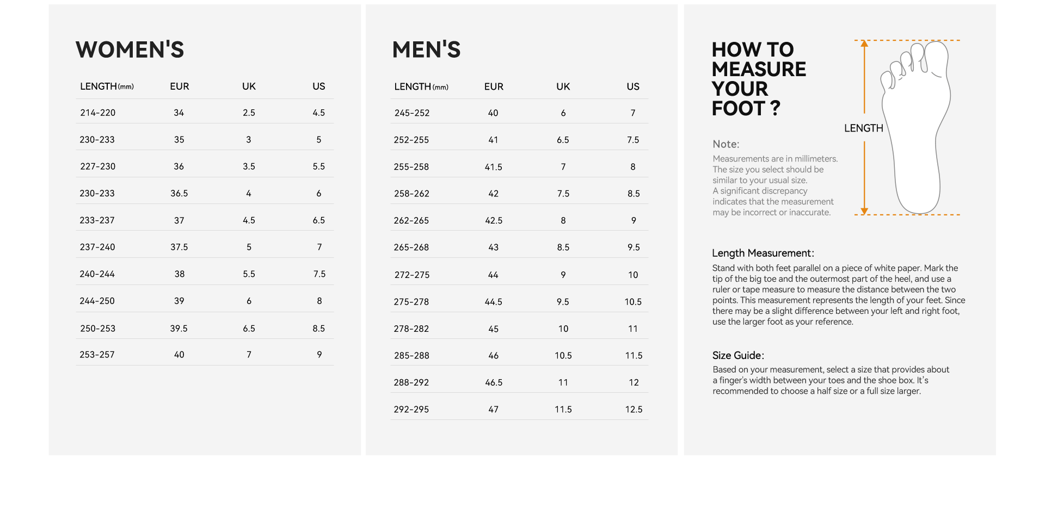
Task: Click men's EUR size 41.5
Action: point(494,167)
